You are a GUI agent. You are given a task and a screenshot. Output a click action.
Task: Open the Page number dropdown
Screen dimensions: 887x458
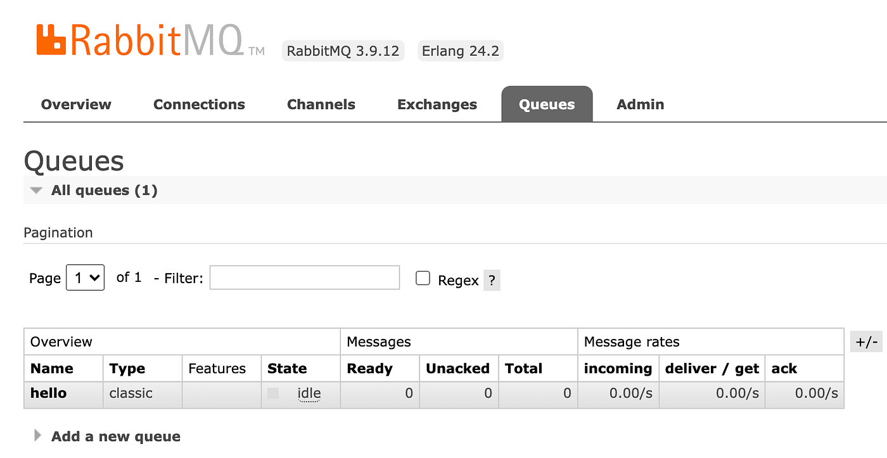point(85,277)
